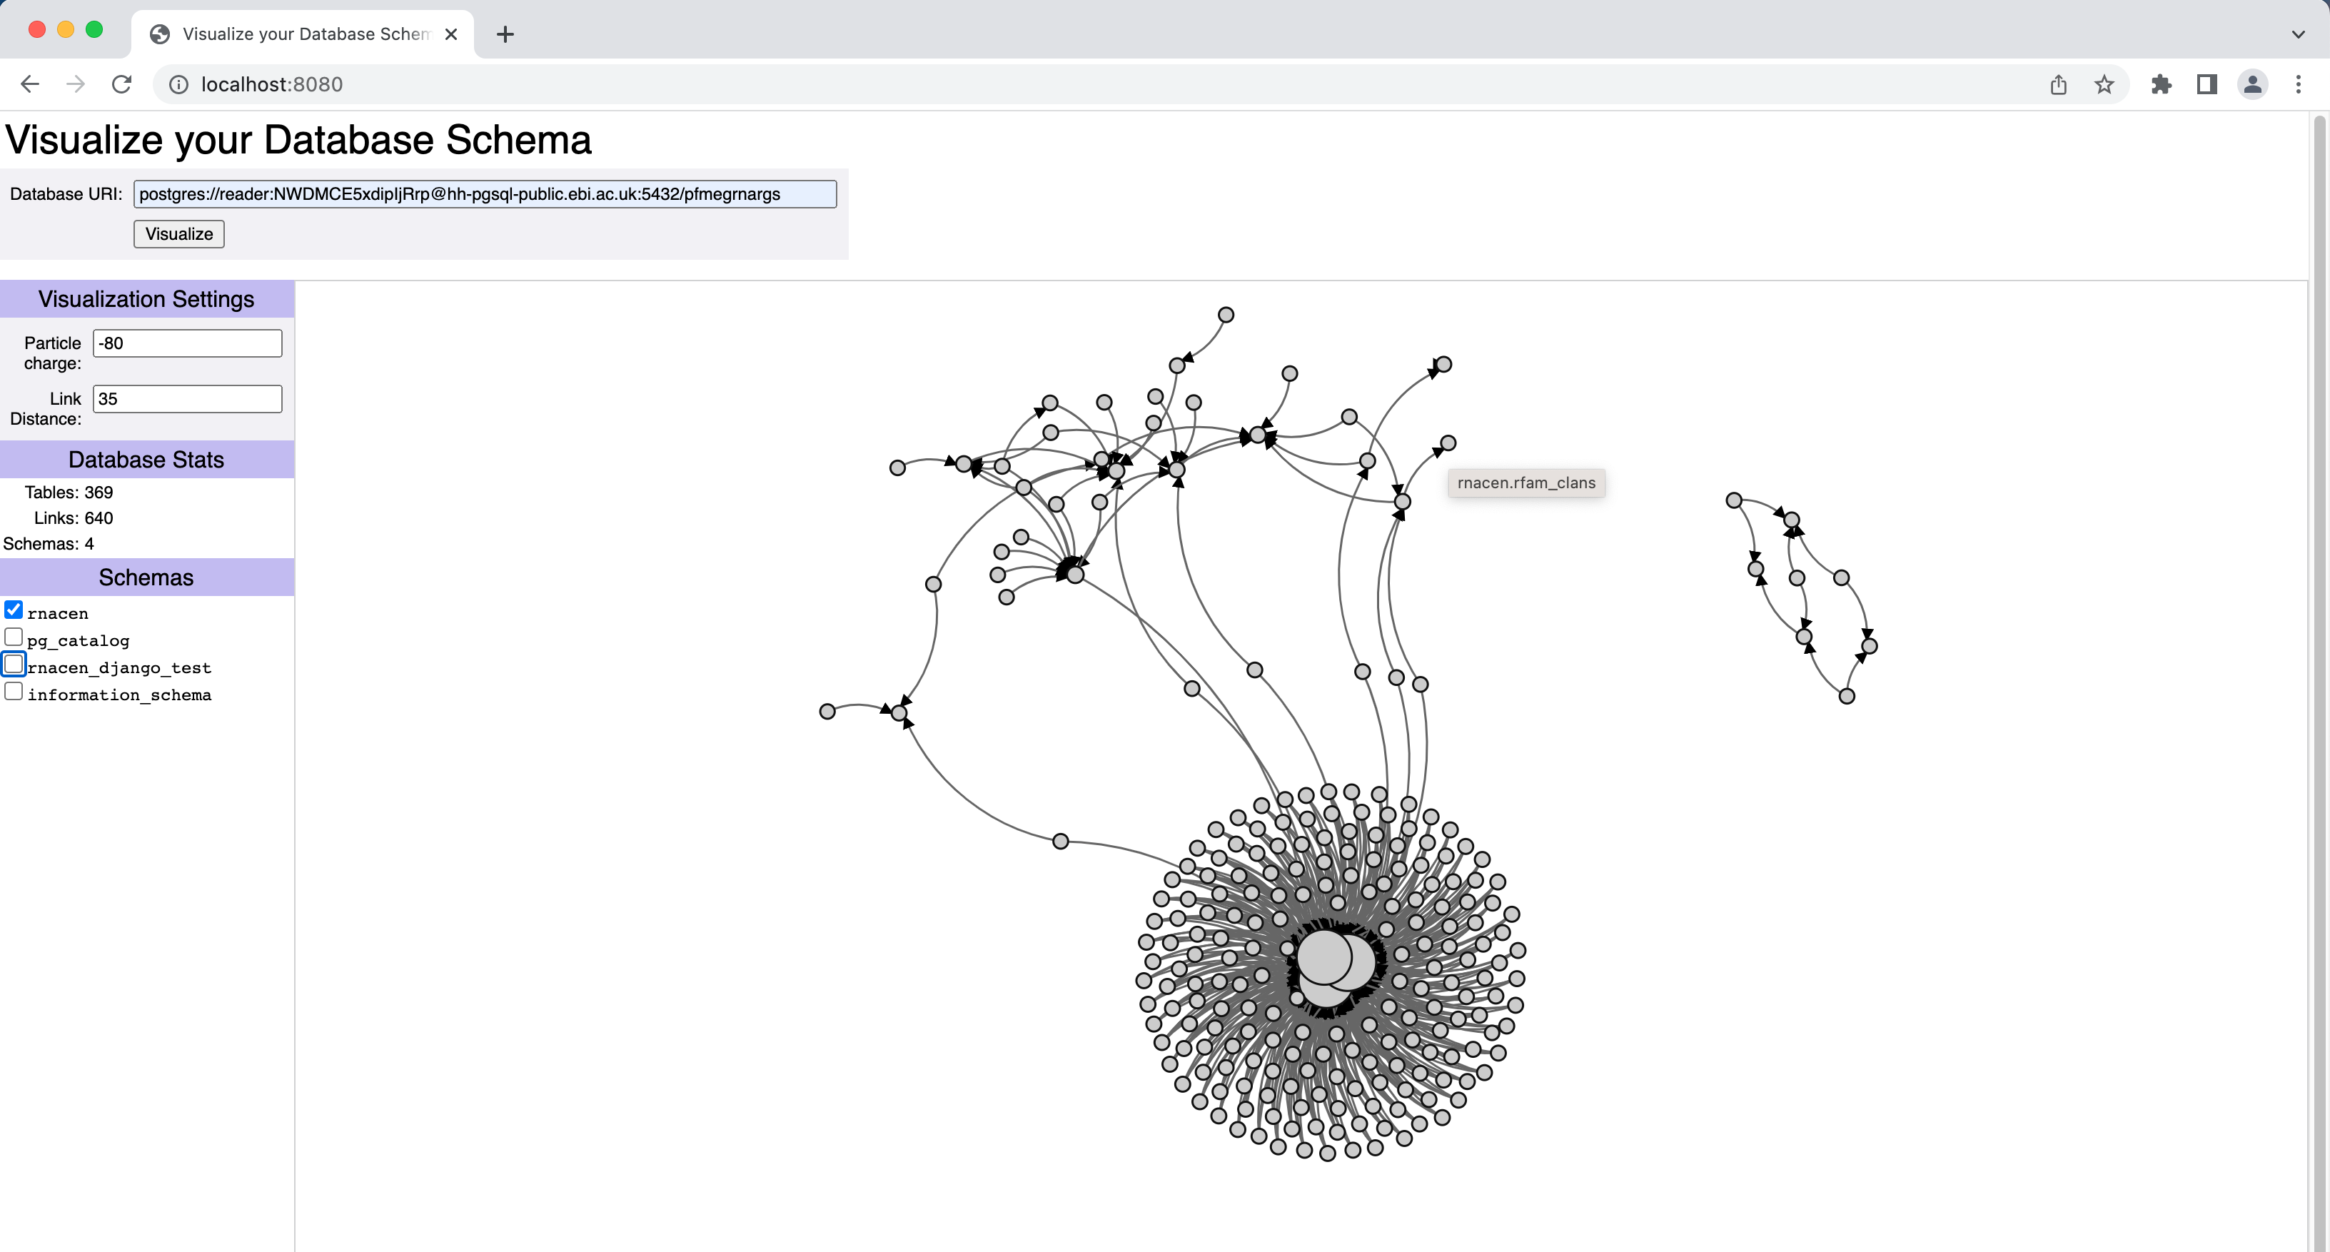Click the 'Database URI:' label
The width and height of the screenshot is (2330, 1252).
(x=66, y=193)
